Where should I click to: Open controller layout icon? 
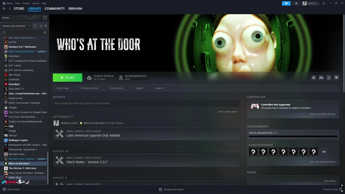click(321, 78)
